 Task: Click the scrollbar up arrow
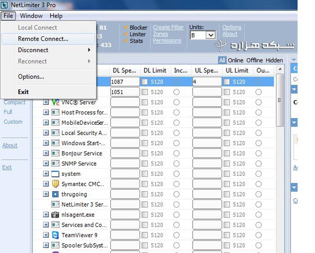(x=280, y=69)
